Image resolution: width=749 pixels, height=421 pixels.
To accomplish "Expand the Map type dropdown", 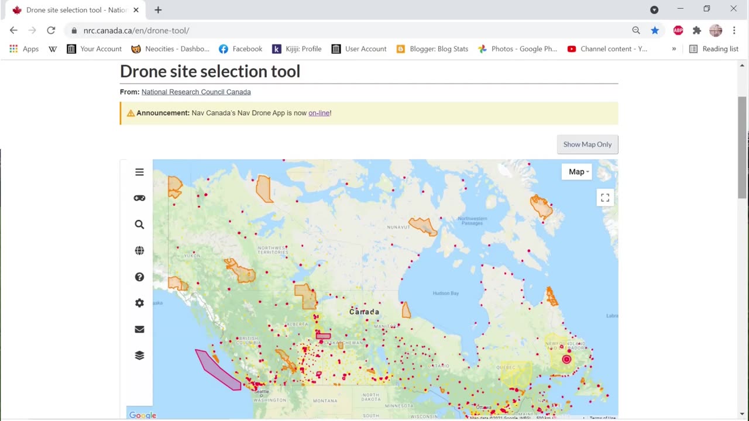I will point(578,172).
